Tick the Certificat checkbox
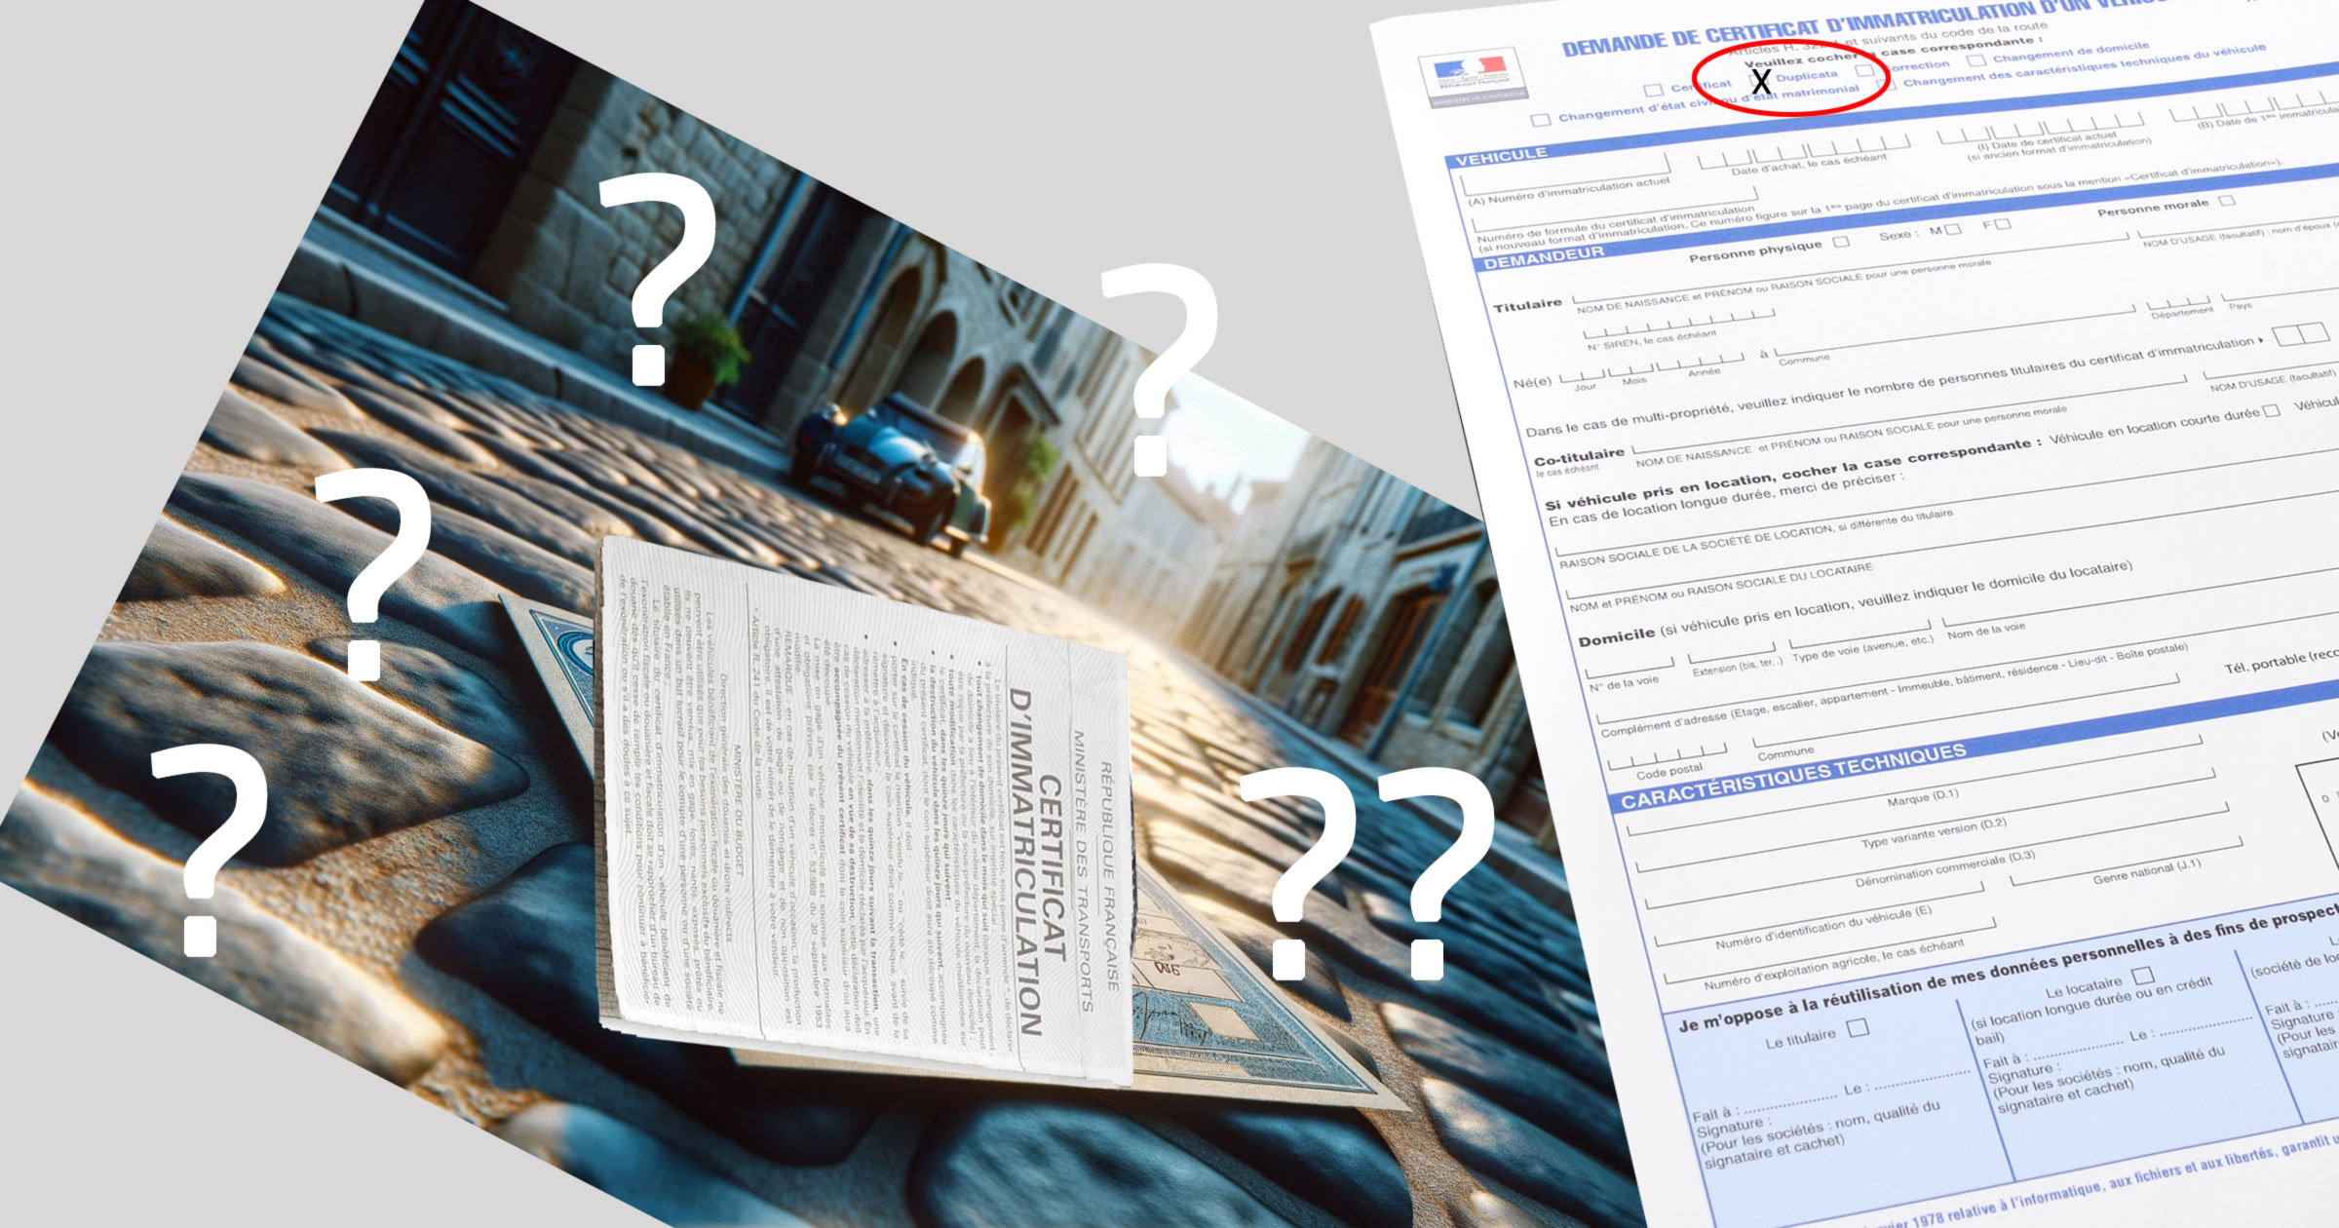This screenshot has height=1228, width=2339. [1653, 91]
